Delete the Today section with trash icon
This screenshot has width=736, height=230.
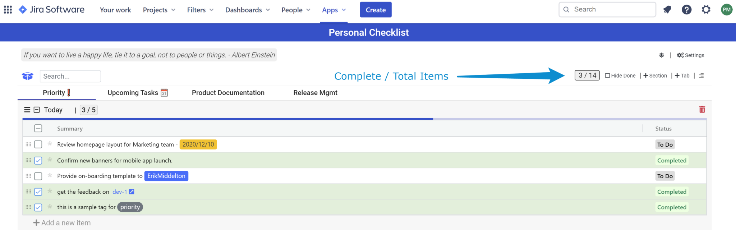click(x=702, y=109)
